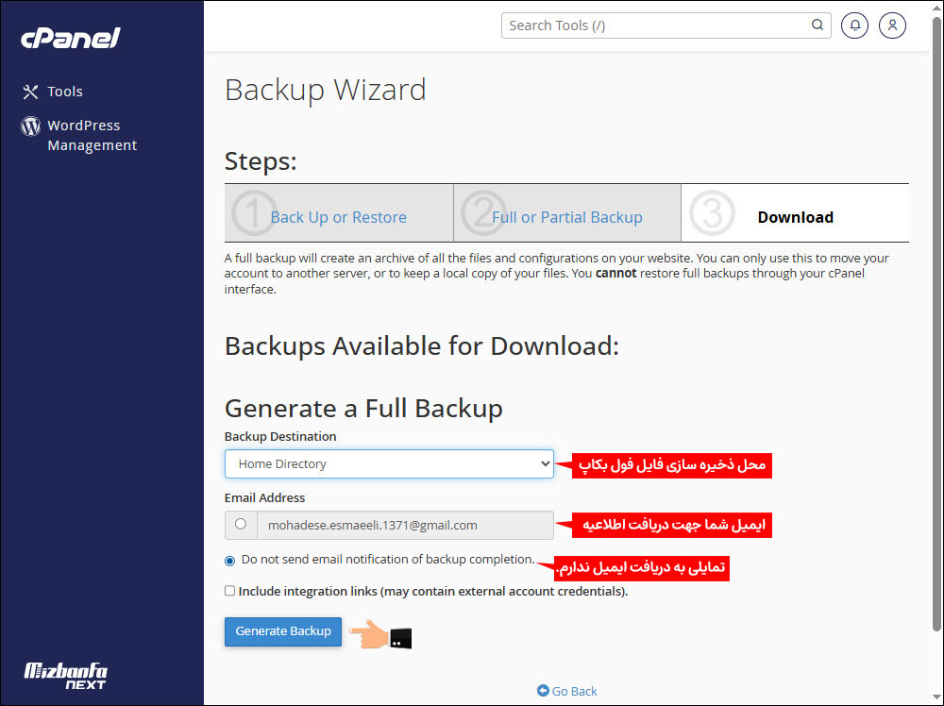Select 'Do not send email notification' option

click(230, 561)
